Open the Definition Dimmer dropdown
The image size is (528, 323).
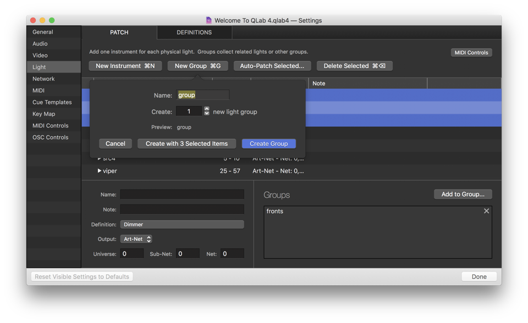click(x=182, y=225)
